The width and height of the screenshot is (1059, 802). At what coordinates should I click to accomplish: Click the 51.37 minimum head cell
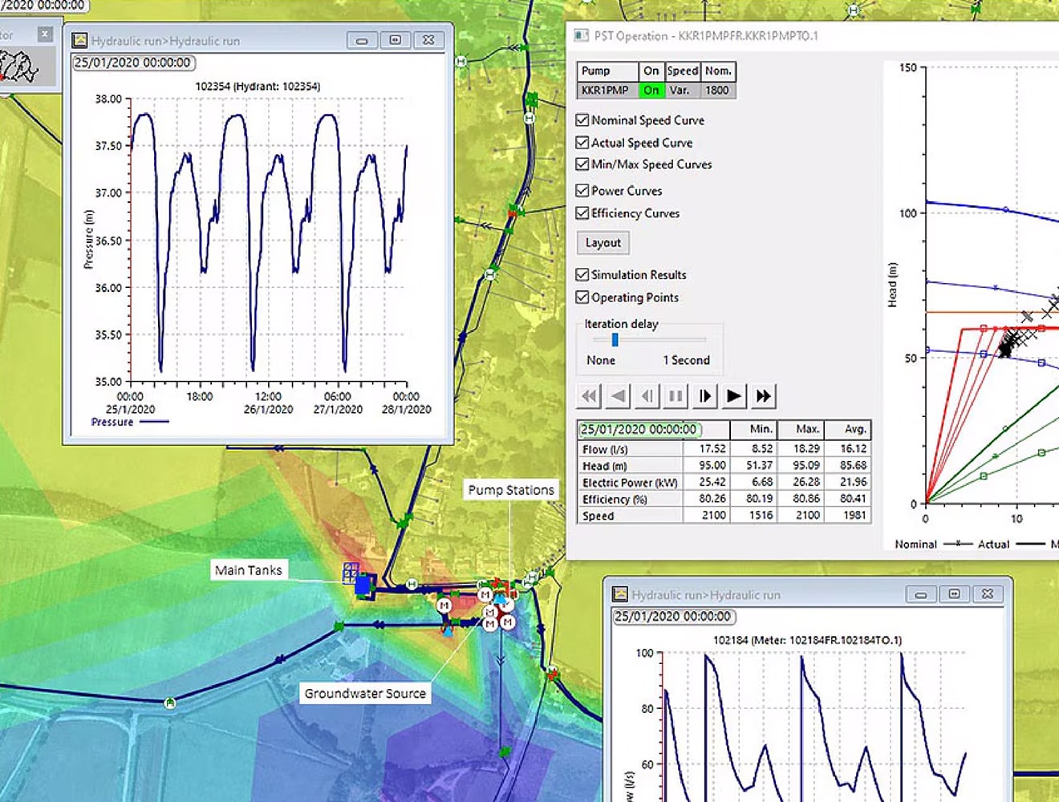(753, 466)
